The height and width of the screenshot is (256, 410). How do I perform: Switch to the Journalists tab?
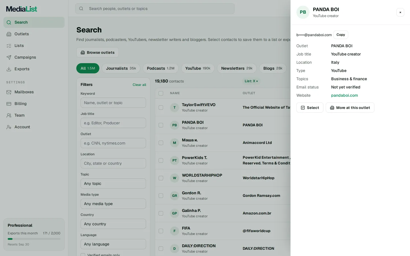[121, 68]
